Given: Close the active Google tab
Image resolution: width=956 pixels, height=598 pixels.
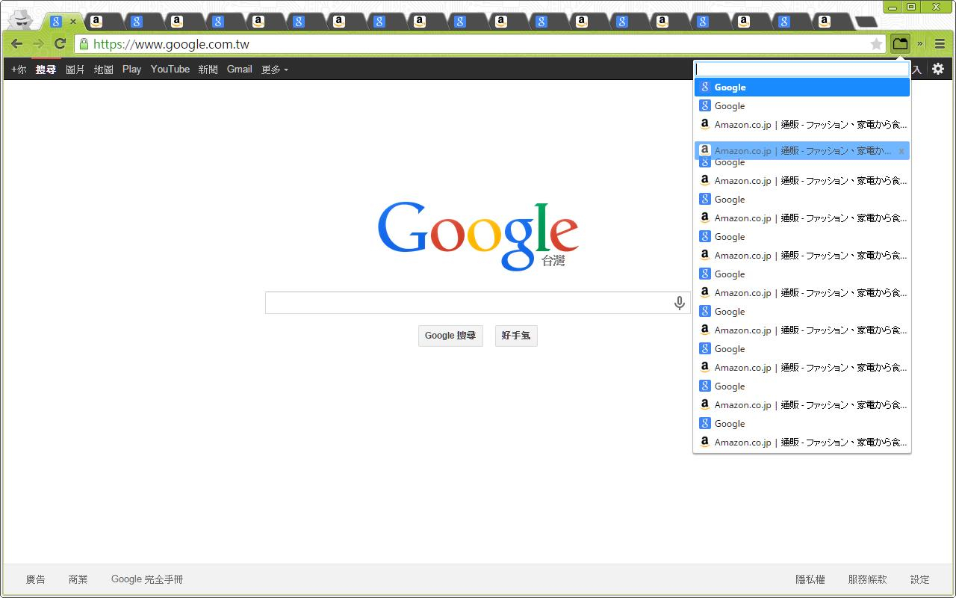Looking at the screenshot, I should (72, 22).
